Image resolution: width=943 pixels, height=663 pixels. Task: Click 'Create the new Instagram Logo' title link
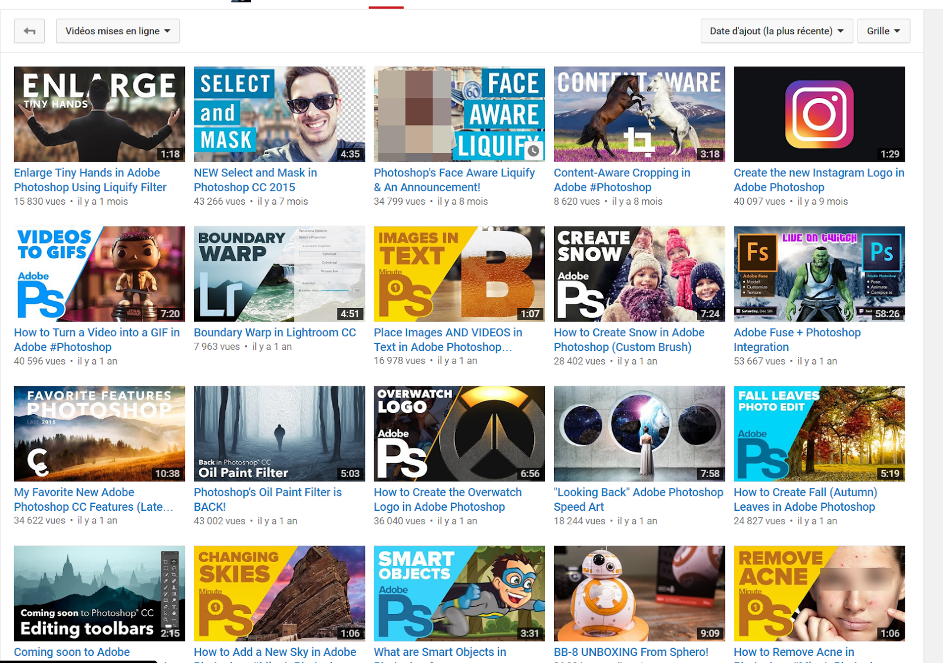(819, 180)
